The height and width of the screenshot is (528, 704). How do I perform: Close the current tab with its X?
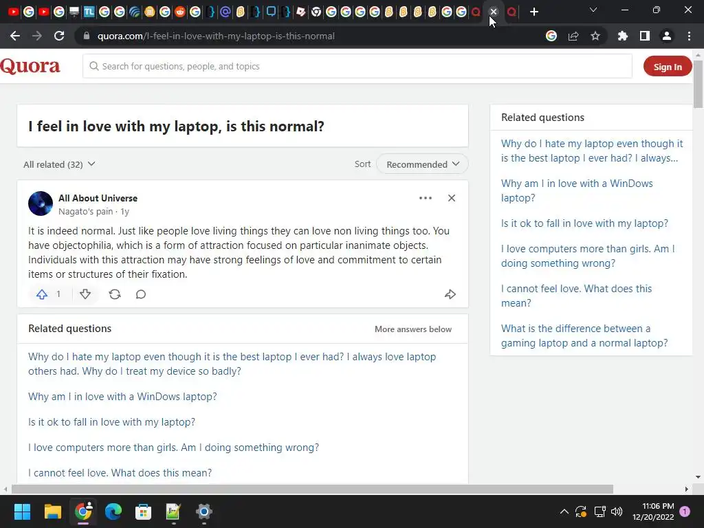[x=494, y=12]
